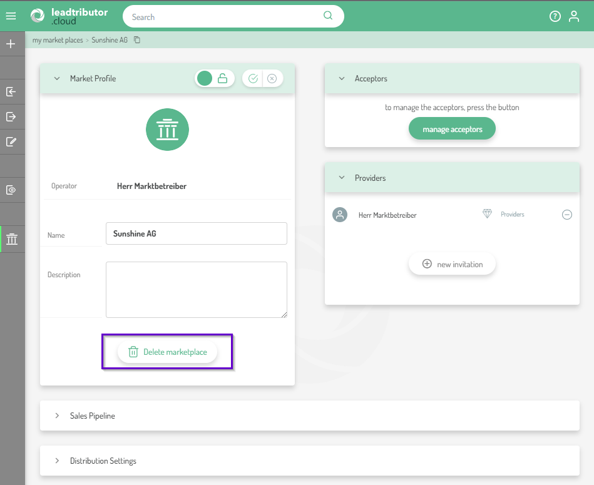
Task: Open the eye monitoring icon in sidebar
Action: tap(11, 190)
